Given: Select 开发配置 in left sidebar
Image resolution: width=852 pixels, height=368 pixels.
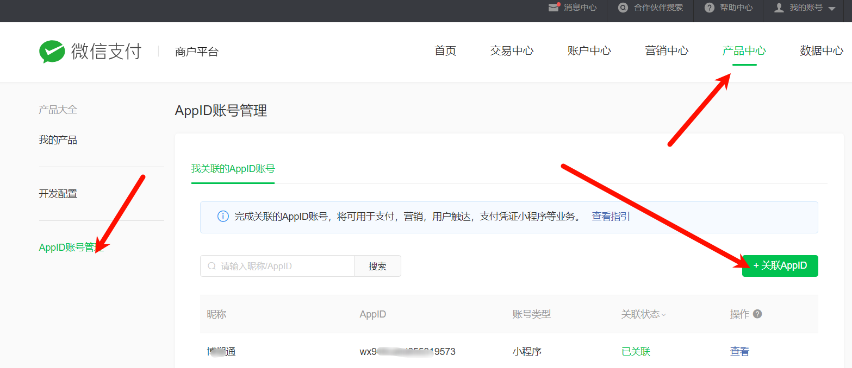Looking at the screenshot, I should click(x=58, y=194).
